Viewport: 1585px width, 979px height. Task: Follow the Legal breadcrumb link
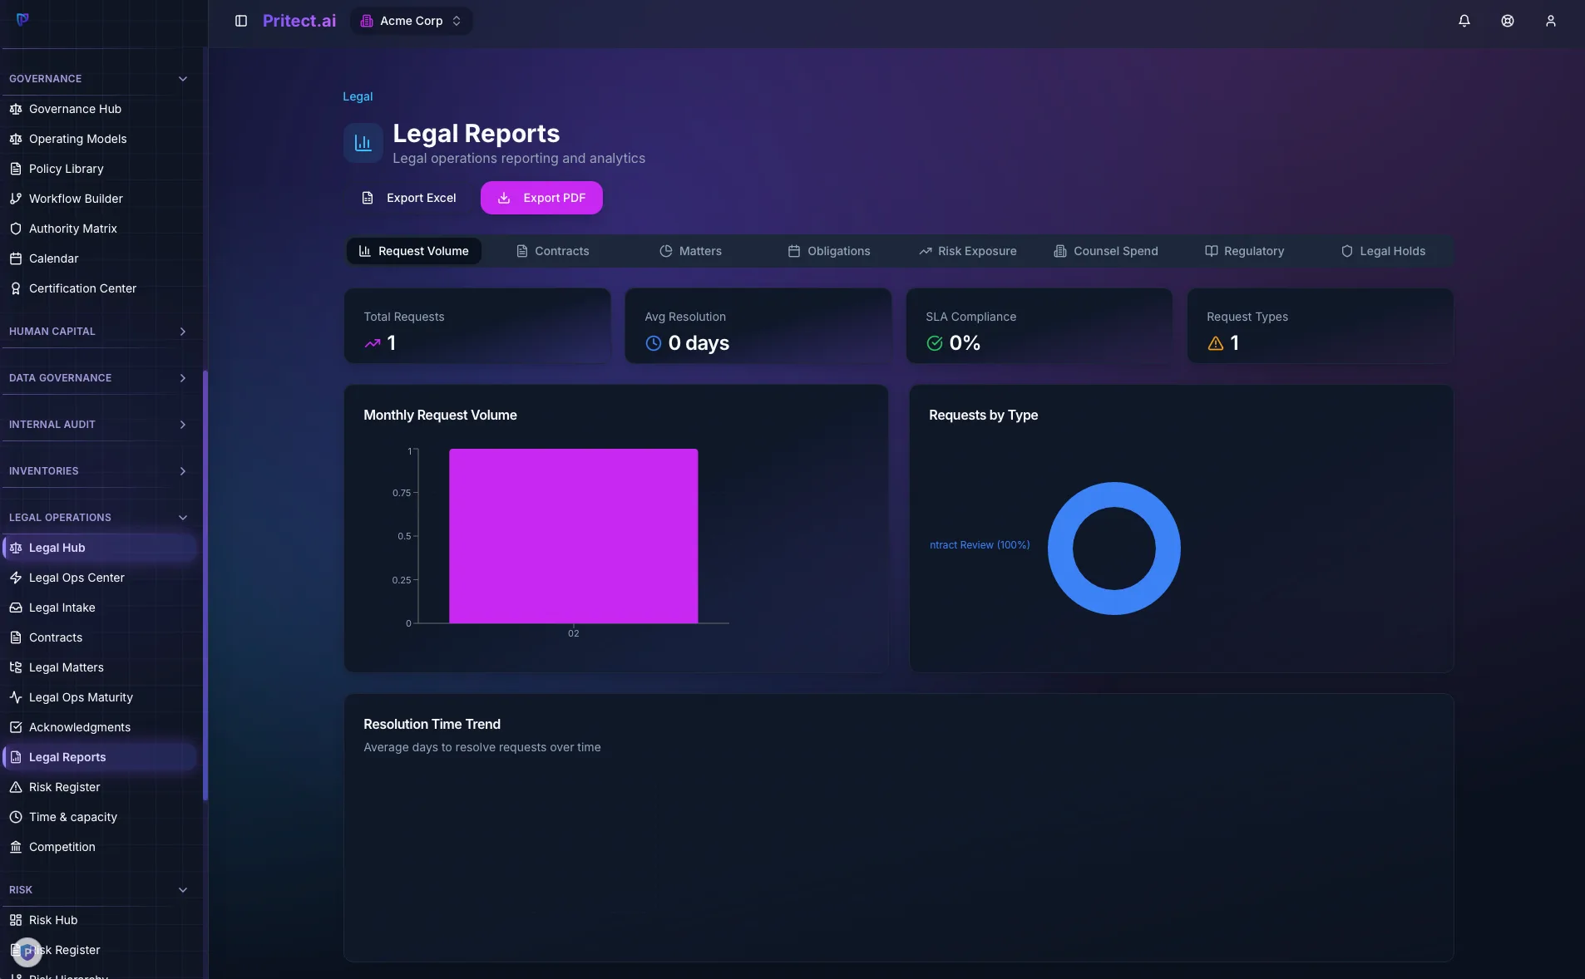pos(358,96)
